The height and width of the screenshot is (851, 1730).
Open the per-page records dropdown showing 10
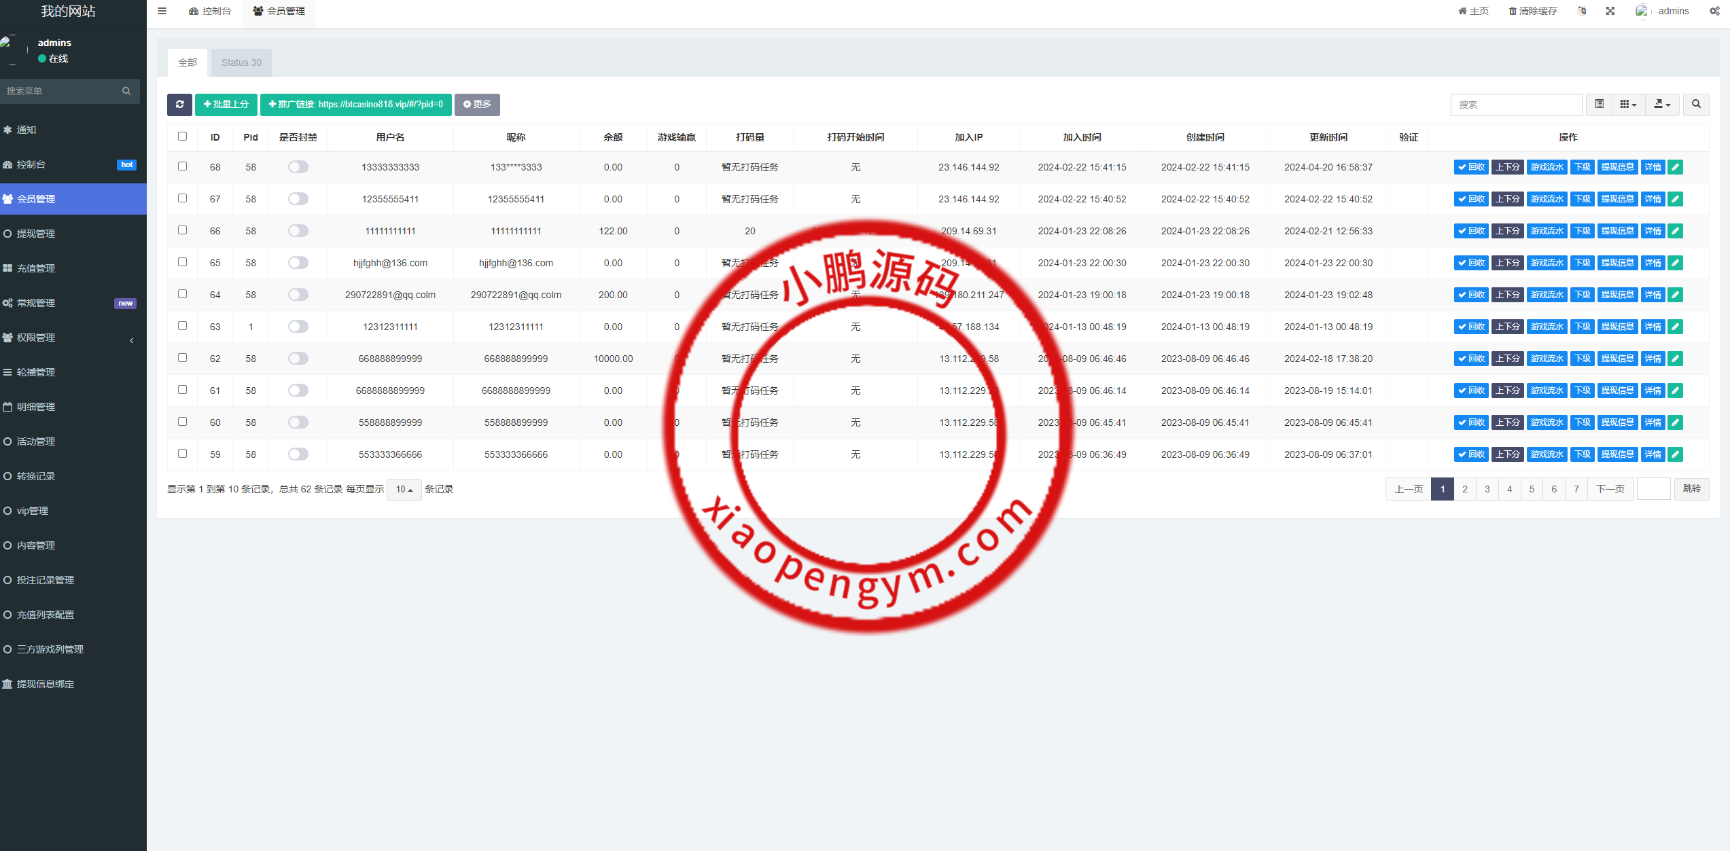(404, 489)
